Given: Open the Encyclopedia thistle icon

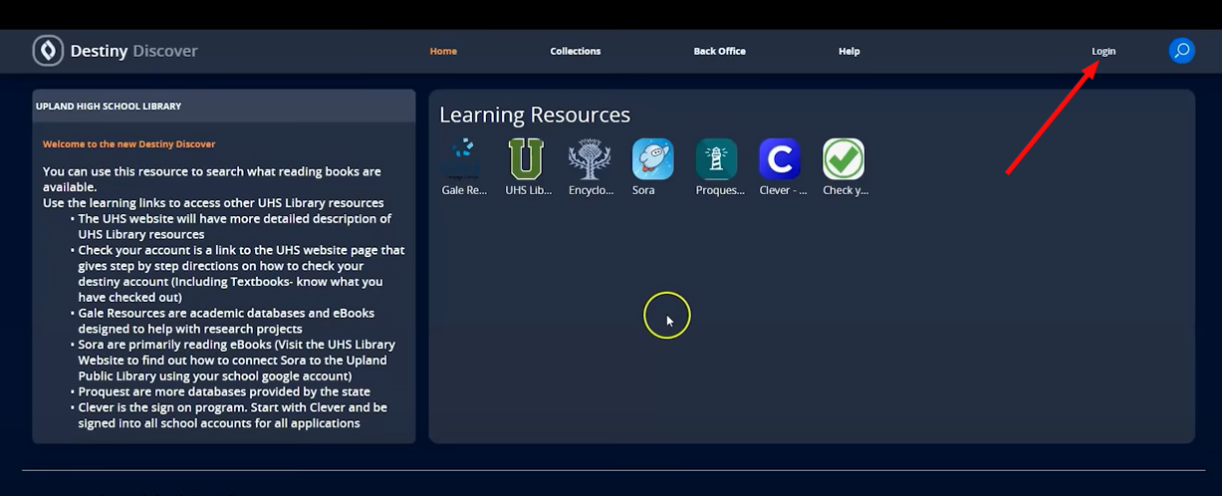Looking at the screenshot, I should (590, 158).
